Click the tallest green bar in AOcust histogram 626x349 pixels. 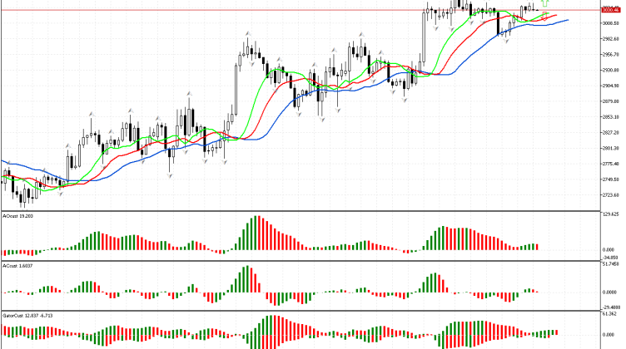(x=256, y=233)
